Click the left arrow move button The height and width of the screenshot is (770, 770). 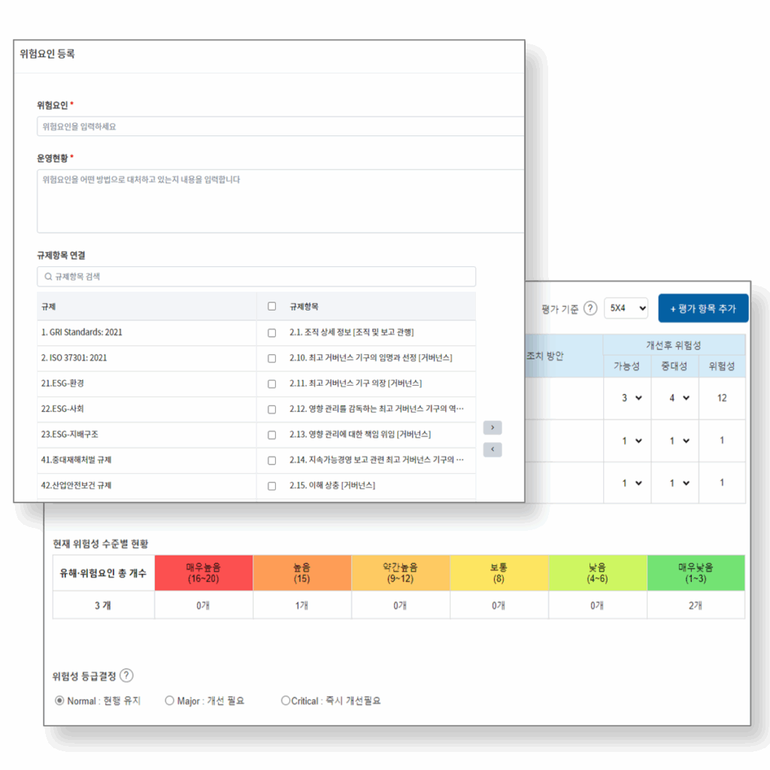click(492, 450)
